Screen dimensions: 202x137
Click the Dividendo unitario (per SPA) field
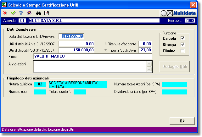coord(175,92)
